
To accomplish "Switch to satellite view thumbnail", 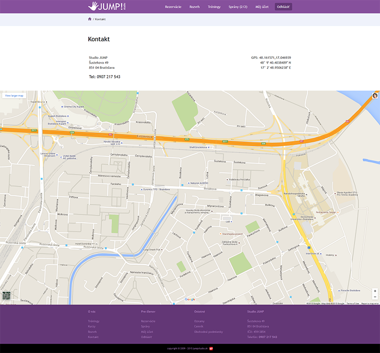I will (6, 296).
